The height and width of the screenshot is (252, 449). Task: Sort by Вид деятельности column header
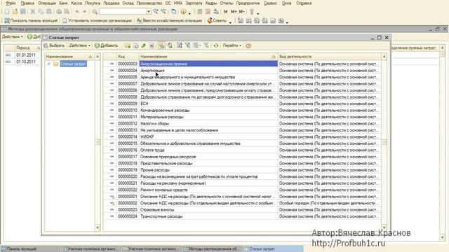tap(329, 57)
